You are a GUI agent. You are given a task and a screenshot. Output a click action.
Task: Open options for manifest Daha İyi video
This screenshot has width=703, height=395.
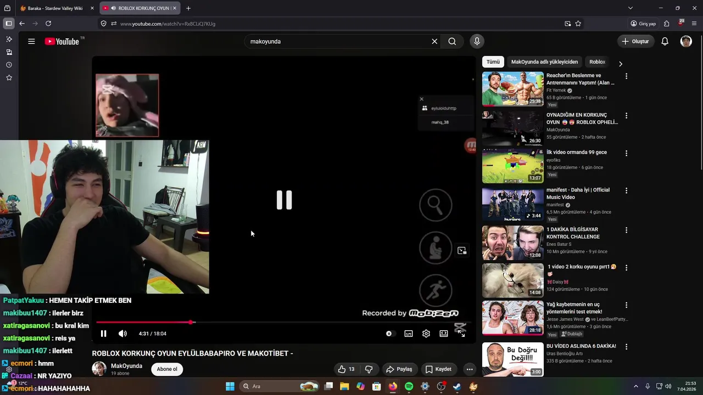click(x=626, y=190)
